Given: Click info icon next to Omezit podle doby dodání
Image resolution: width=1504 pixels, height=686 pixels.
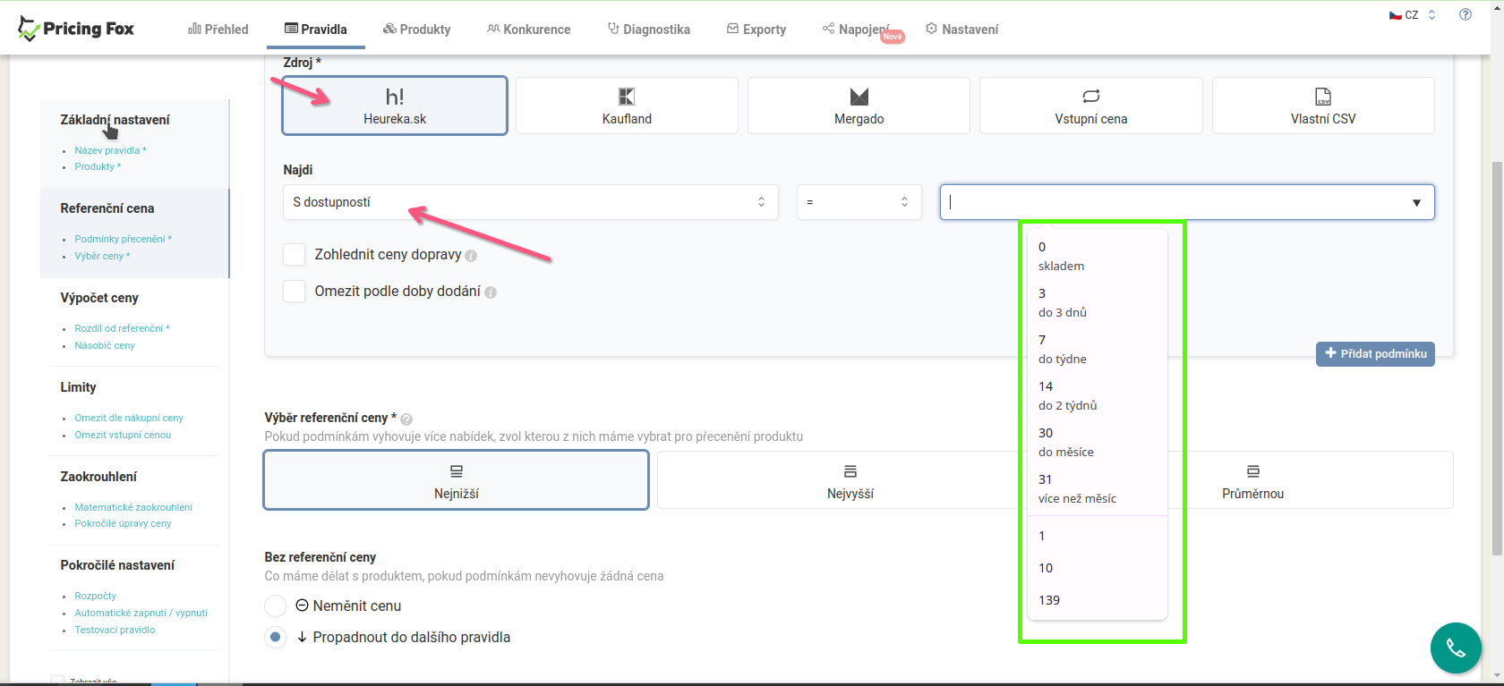Looking at the screenshot, I should click(491, 292).
